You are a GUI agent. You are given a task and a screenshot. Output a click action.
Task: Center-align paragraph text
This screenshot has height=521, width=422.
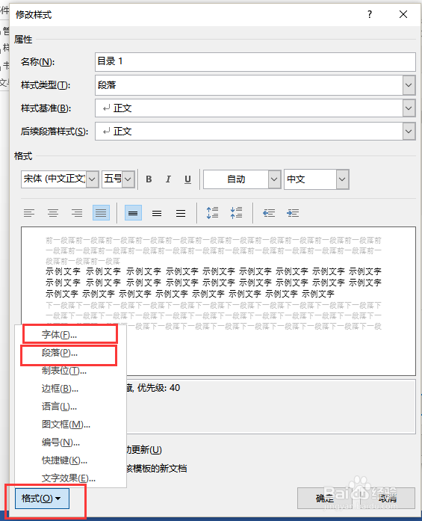(53, 212)
